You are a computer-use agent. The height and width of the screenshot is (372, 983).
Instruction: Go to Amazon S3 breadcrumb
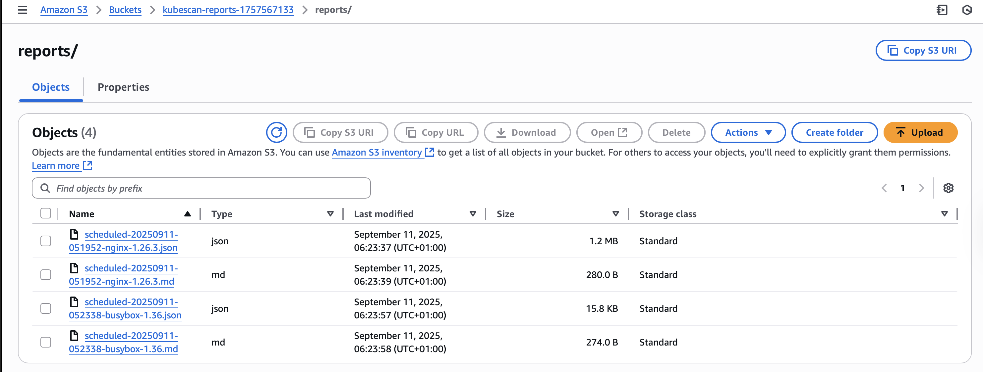tap(64, 10)
